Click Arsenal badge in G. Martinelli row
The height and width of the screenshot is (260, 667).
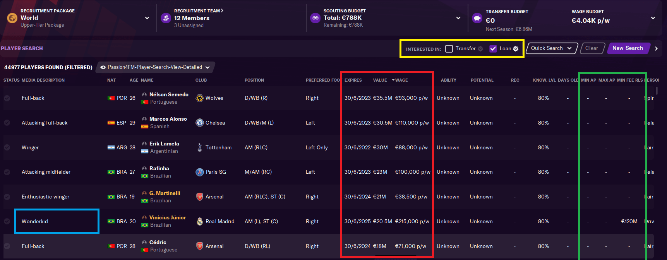click(200, 197)
